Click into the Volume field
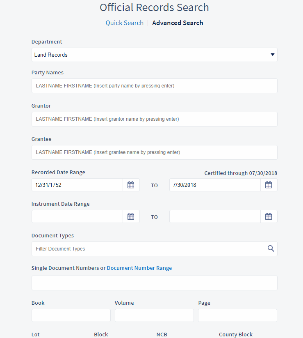The width and height of the screenshot is (303, 338). click(154, 315)
